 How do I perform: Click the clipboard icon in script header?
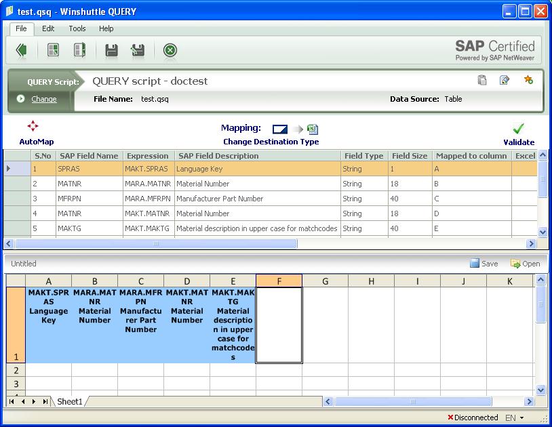tap(482, 80)
